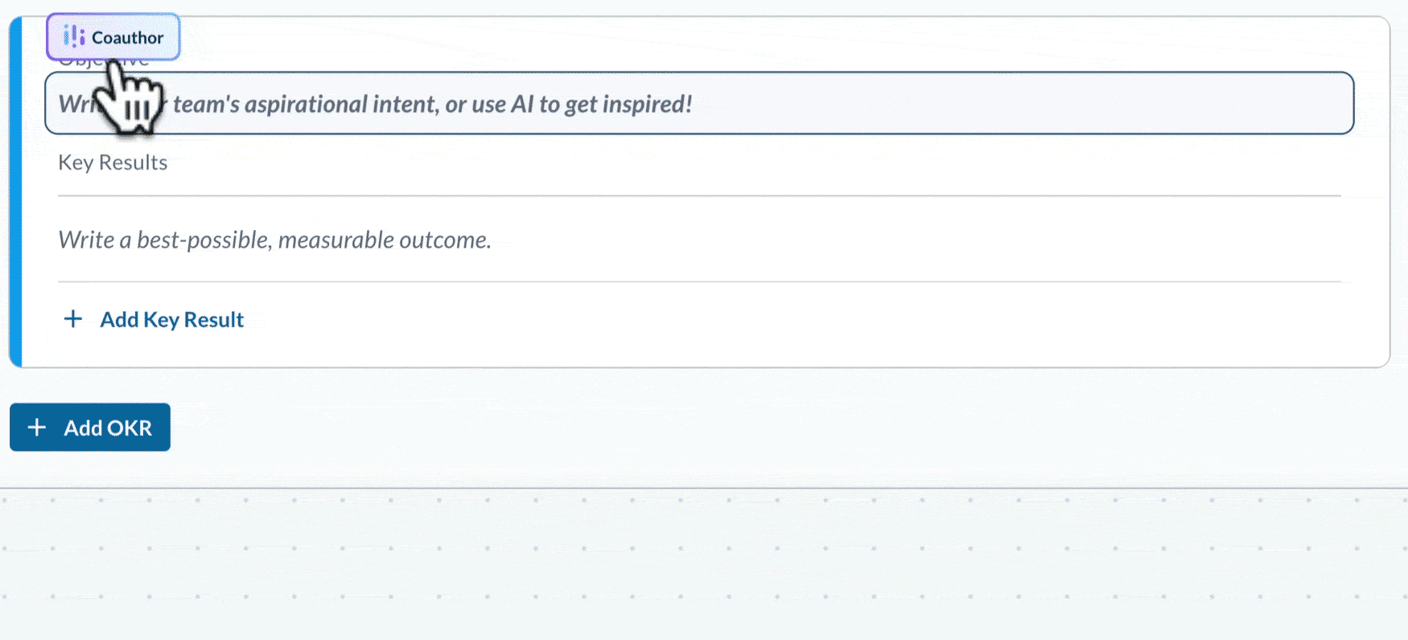This screenshot has height=640, width=1408.
Task: Click the "Coauthor" text label
Action: coord(127,37)
